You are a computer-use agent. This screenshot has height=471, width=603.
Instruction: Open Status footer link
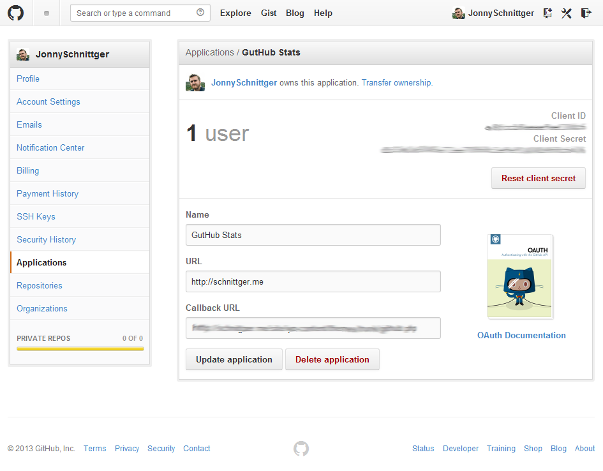(423, 448)
